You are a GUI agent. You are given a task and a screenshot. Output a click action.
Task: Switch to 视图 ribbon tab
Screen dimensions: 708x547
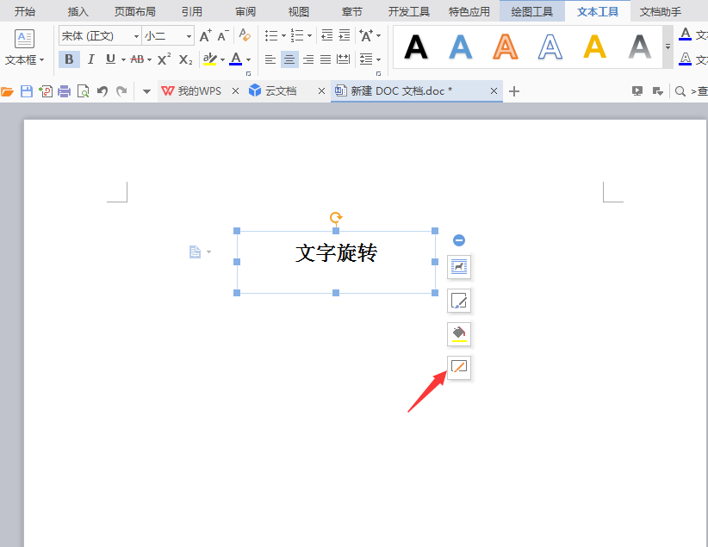(x=299, y=12)
